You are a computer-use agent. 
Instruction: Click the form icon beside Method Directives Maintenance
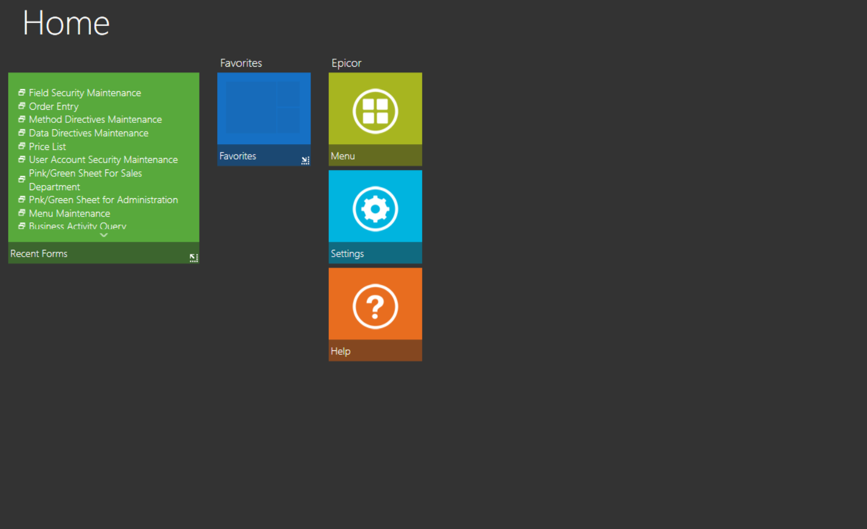(22, 119)
